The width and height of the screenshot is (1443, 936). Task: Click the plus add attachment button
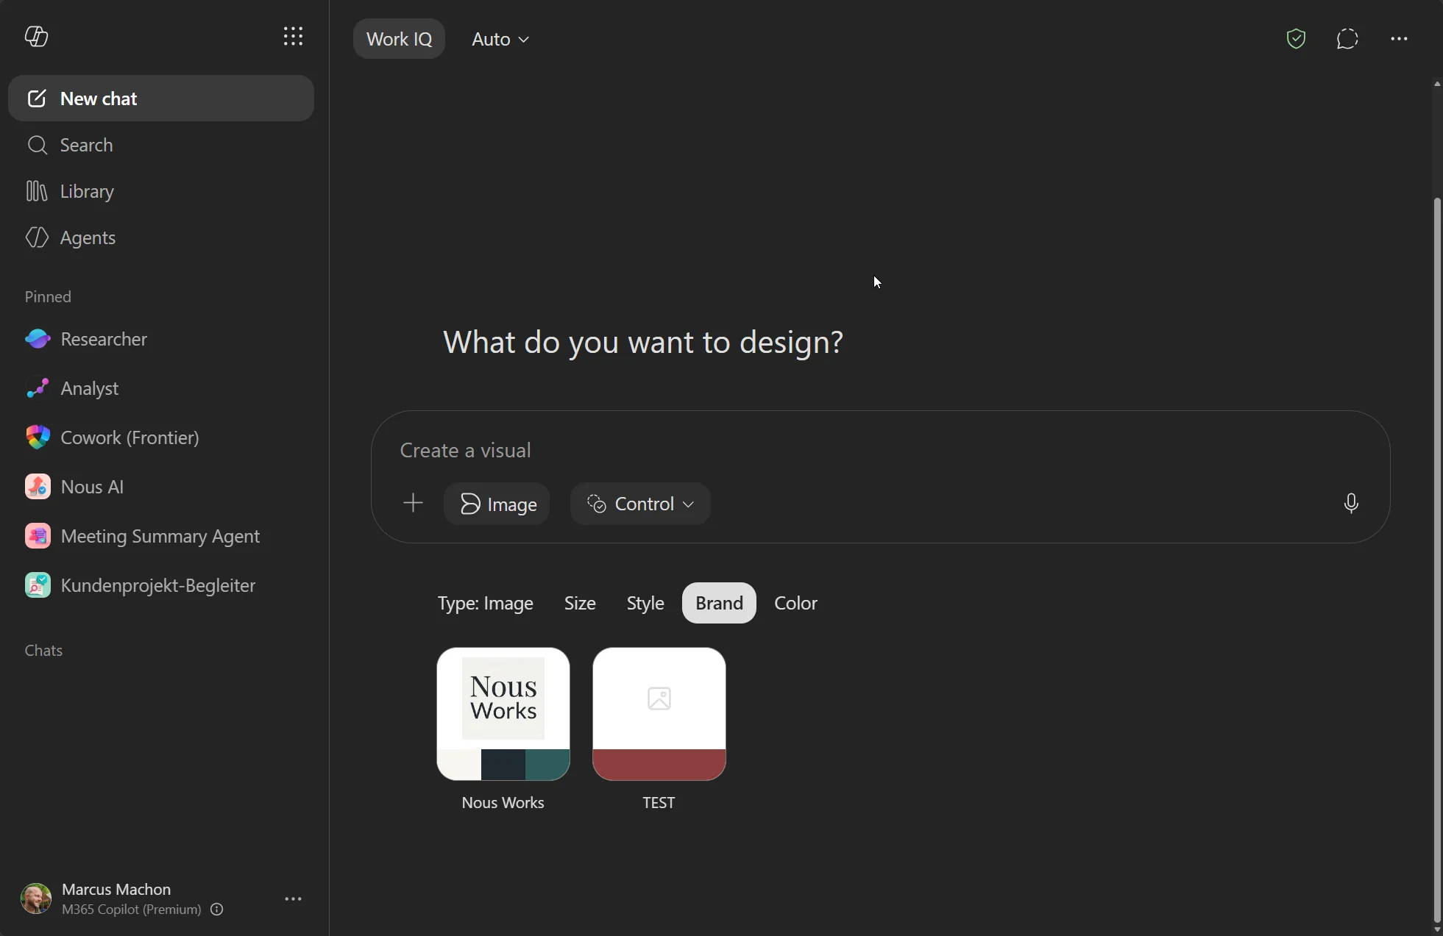click(x=414, y=503)
